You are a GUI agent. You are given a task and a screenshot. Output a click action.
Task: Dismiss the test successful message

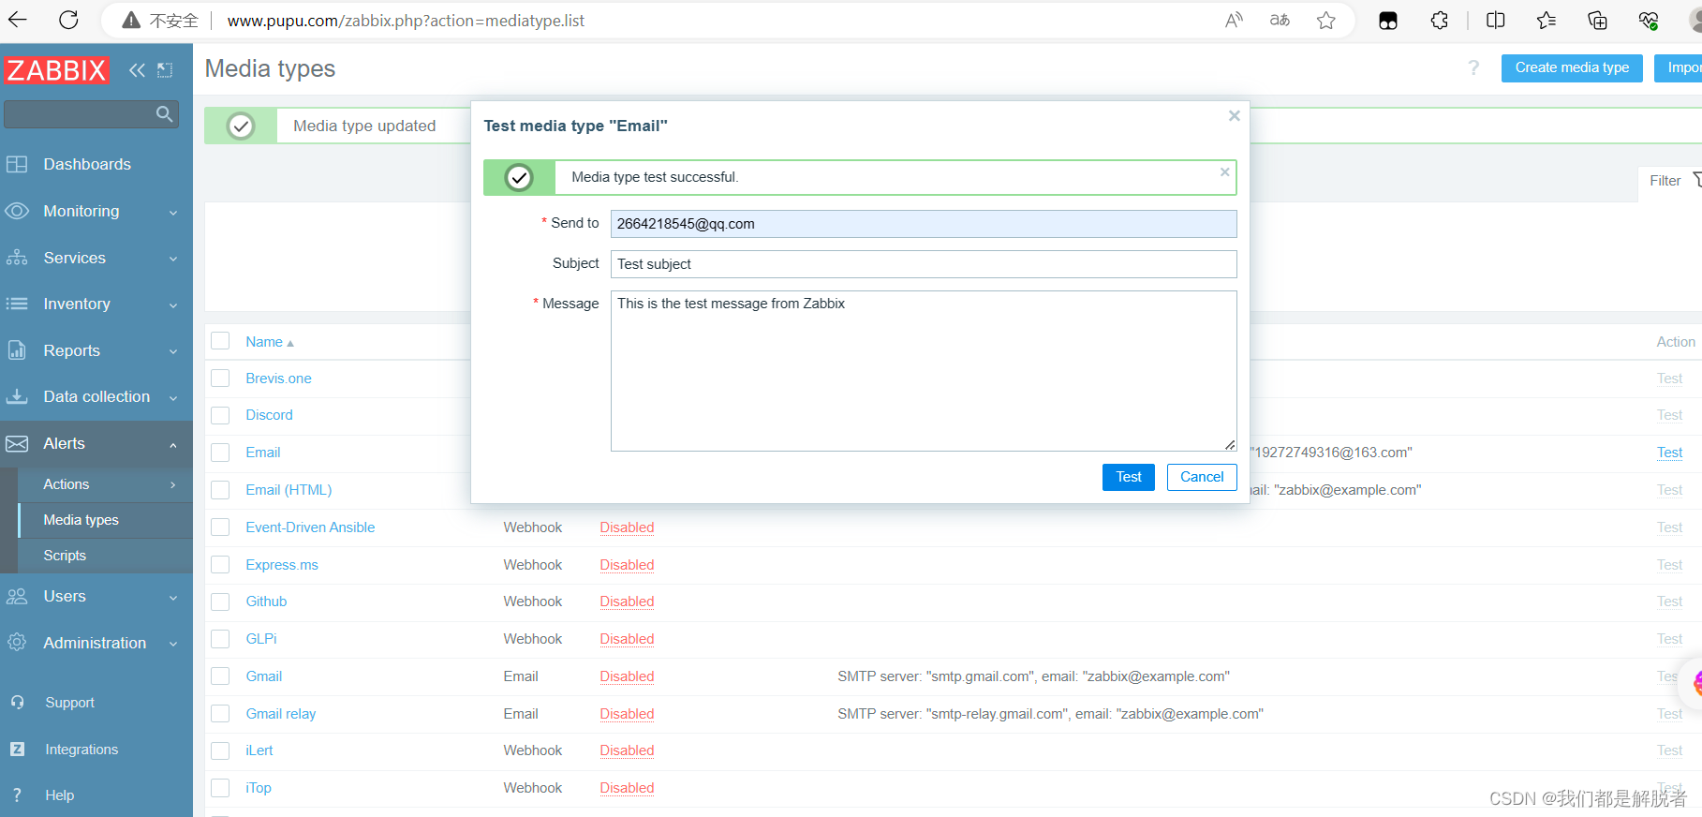tap(1224, 172)
